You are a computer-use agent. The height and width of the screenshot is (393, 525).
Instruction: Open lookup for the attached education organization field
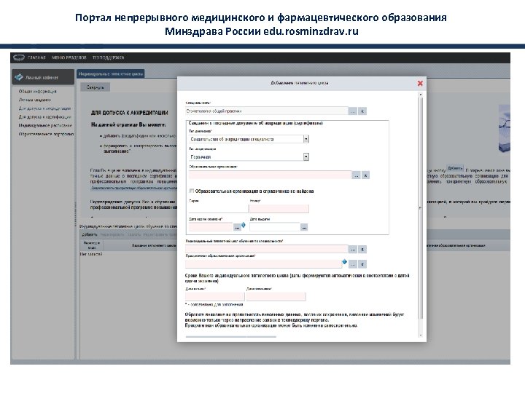353,264
